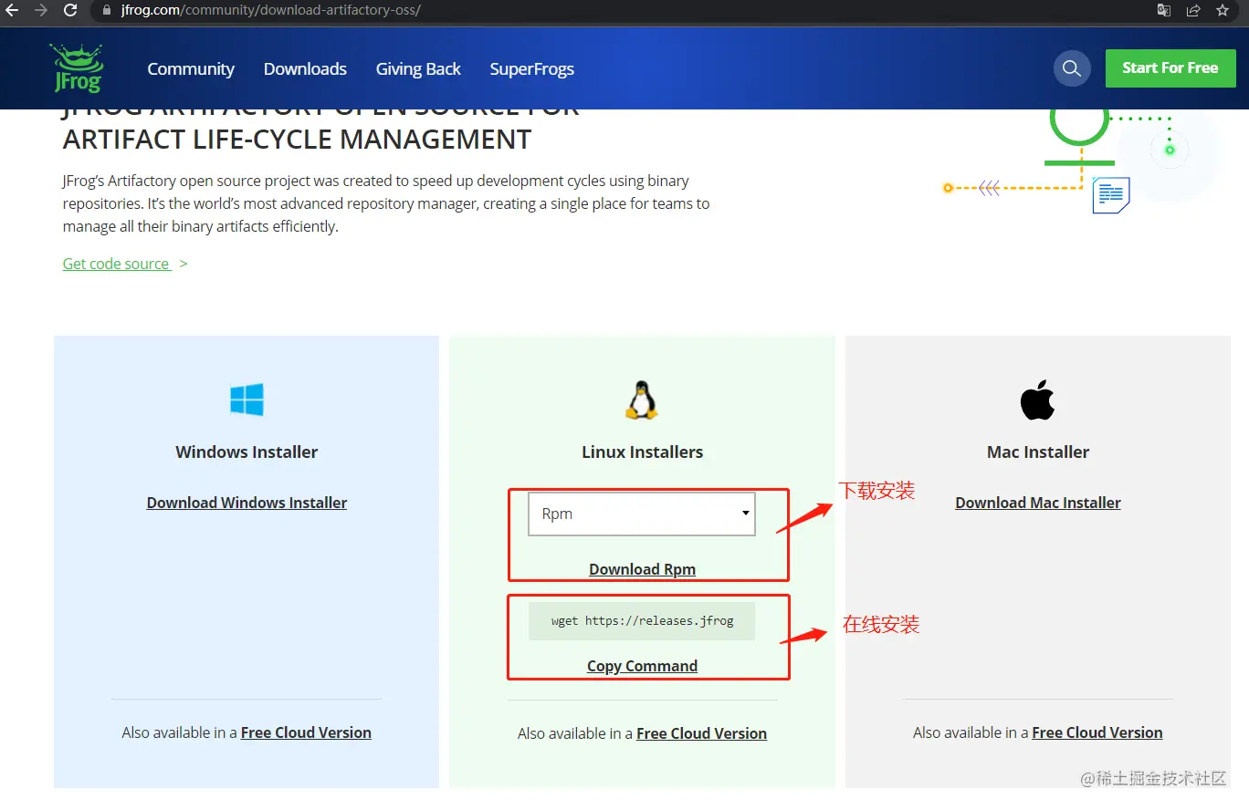This screenshot has width=1249, height=810.
Task: Open the SuperFrogs menu
Action: pos(532,68)
